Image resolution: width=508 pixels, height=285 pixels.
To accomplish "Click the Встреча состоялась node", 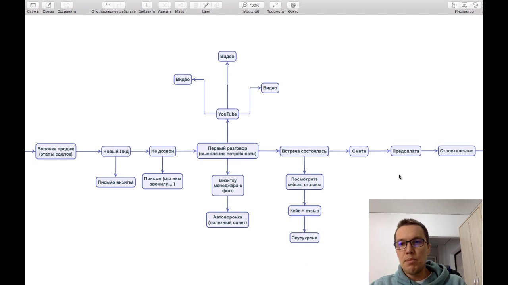I will [304, 151].
